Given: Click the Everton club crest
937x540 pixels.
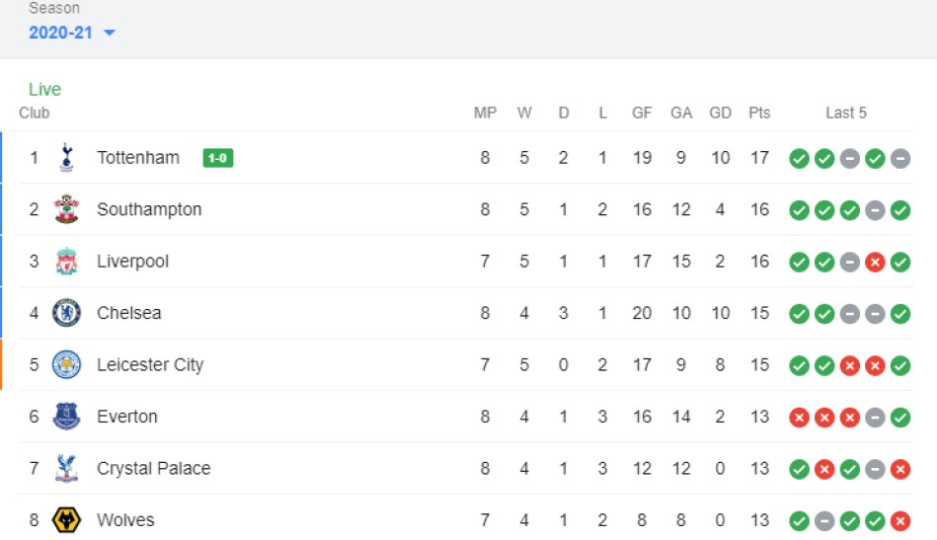Looking at the screenshot, I should (66, 417).
